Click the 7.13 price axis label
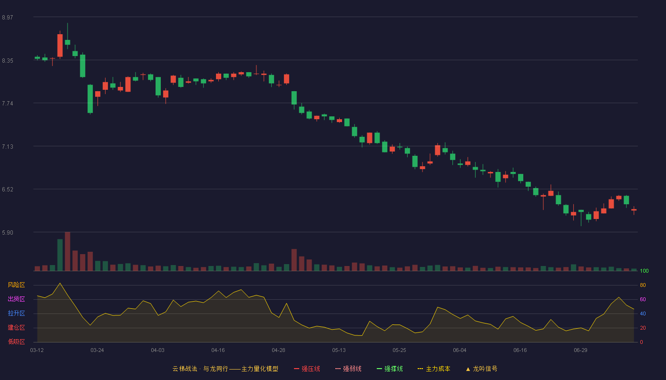Screen dimensions: 666x380 (8, 147)
